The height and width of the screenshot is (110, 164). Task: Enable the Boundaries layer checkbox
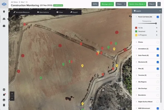coord(158,95)
